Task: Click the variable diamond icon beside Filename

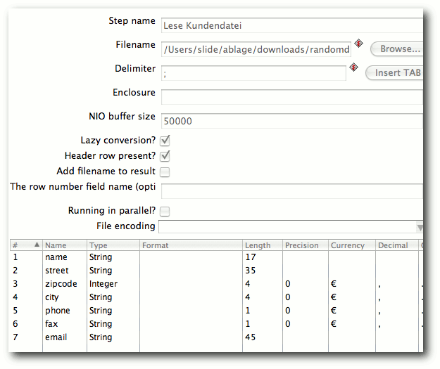Action: click(x=358, y=44)
